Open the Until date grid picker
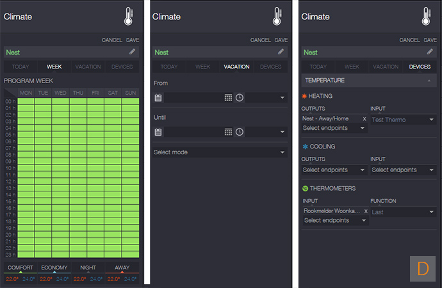442x288 pixels. (x=228, y=132)
